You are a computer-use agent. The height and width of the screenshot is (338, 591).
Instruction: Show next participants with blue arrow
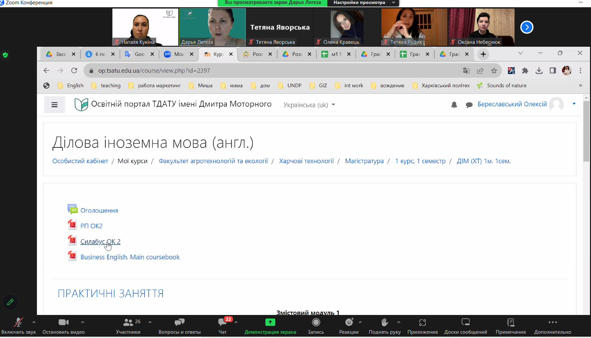[x=526, y=27]
